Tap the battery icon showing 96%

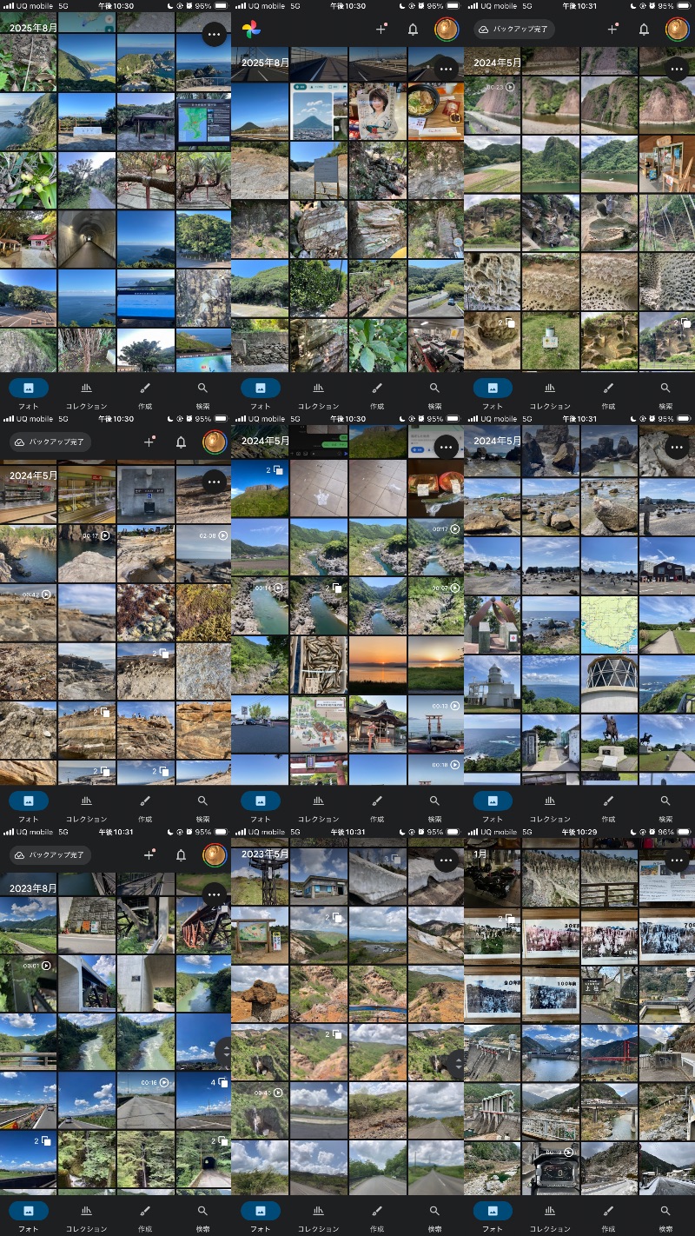pyautogui.click(x=683, y=832)
